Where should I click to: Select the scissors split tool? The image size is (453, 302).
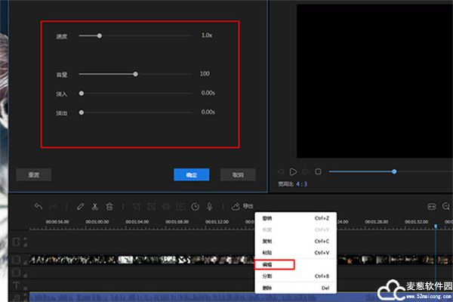(95, 206)
